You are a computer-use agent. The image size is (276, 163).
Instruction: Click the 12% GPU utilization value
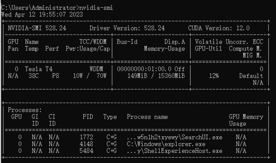[x=214, y=76]
